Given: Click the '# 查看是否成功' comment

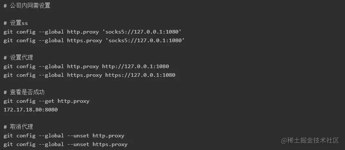Looking at the screenshot, I should pyautogui.click(x=24, y=92).
